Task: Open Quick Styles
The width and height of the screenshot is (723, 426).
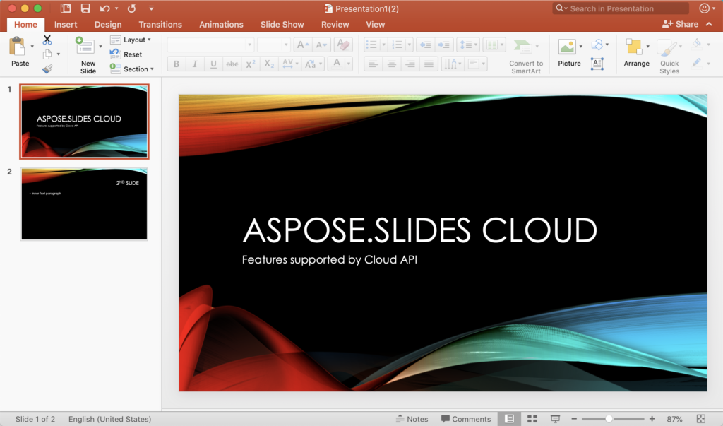Action: (669, 57)
